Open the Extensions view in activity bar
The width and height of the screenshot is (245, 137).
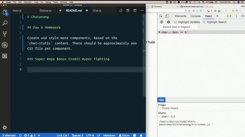click(5, 56)
